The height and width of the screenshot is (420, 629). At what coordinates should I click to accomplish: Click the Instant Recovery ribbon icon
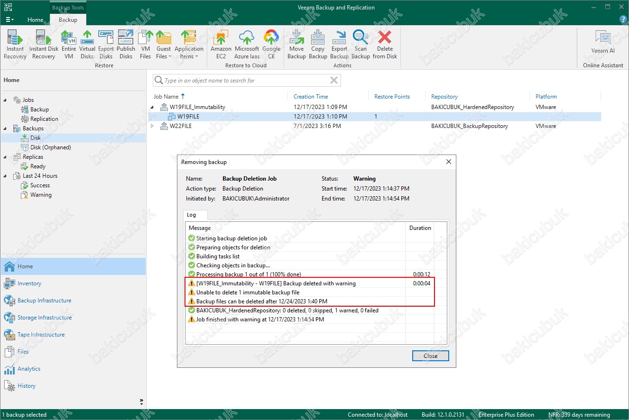(x=15, y=44)
